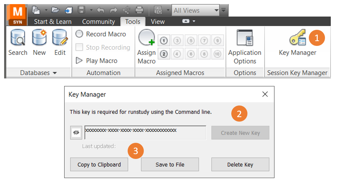Expand the ribbon display options arrow
Screen dimensions: 338x187
[x=188, y=21]
